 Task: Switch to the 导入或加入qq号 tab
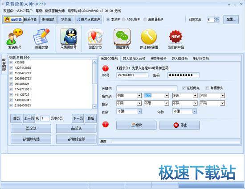pos(134,59)
